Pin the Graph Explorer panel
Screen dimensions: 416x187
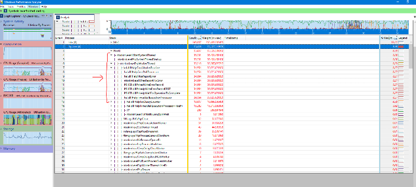pos(47,16)
